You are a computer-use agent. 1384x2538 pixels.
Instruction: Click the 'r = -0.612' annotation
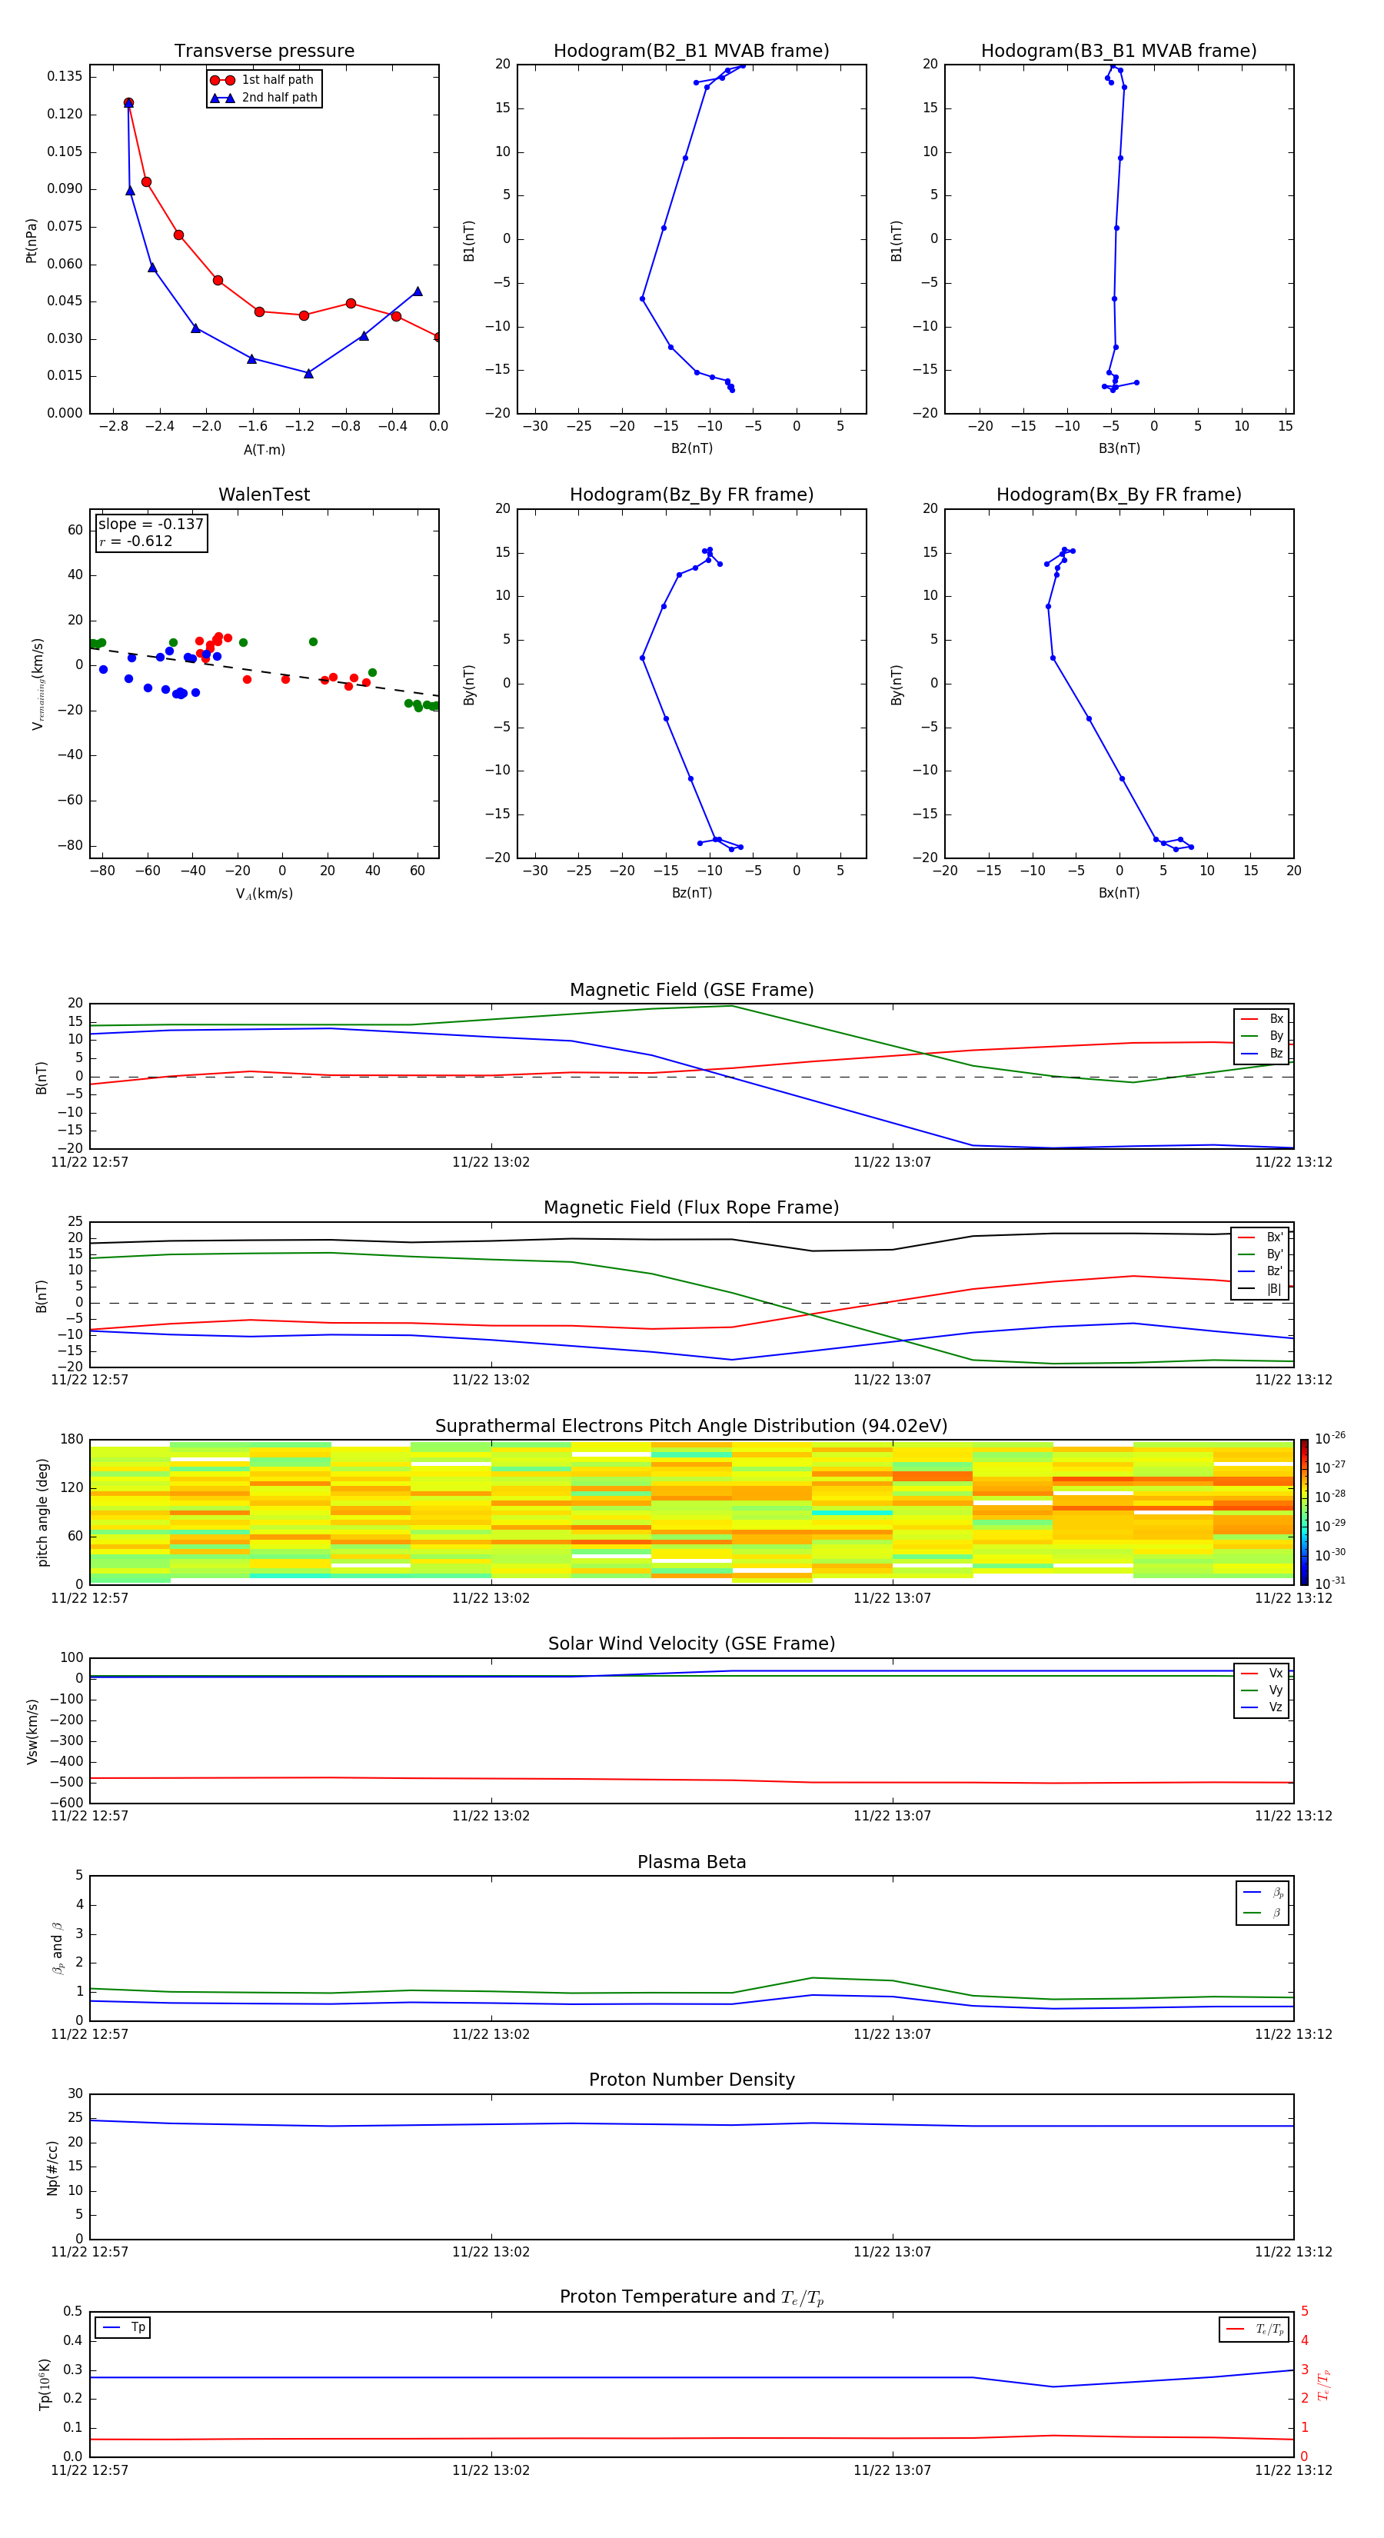pyautogui.click(x=136, y=541)
